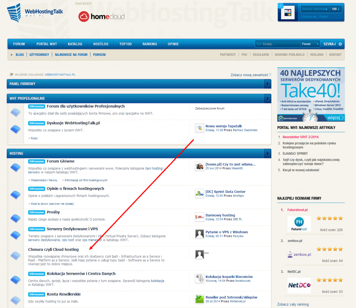Click Zobacz cały ranking link

coord(293,304)
